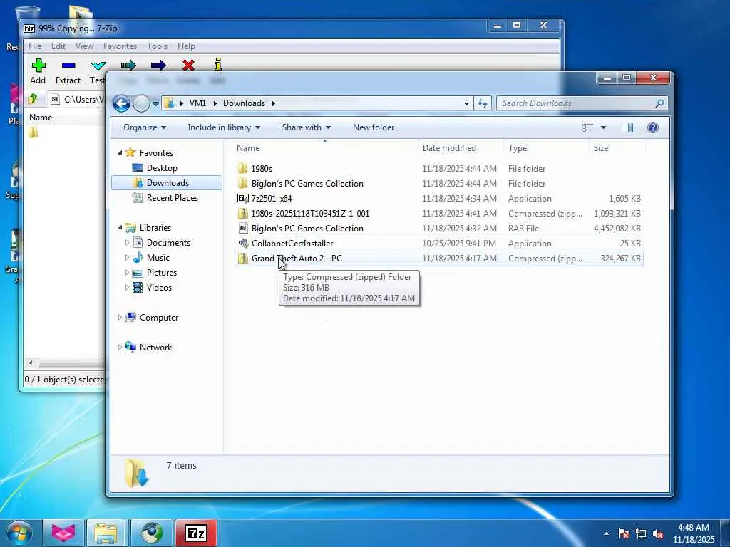The width and height of the screenshot is (730, 547).
Task: Click the Add button in 7-Zip toolbar
Action: click(x=38, y=71)
